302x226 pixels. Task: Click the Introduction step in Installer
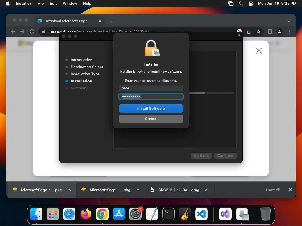[81, 60]
